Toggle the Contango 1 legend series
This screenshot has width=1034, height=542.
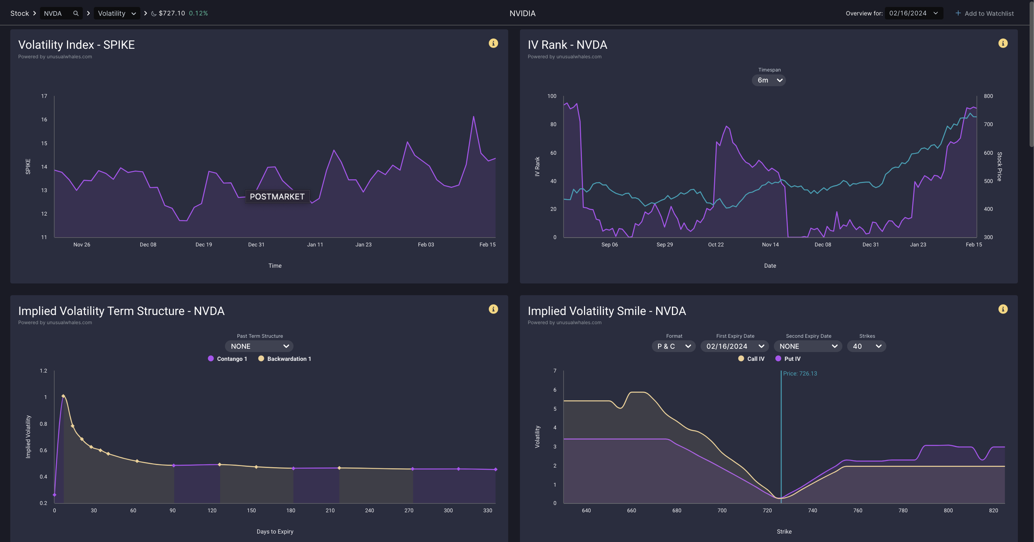tap(228, 359)
